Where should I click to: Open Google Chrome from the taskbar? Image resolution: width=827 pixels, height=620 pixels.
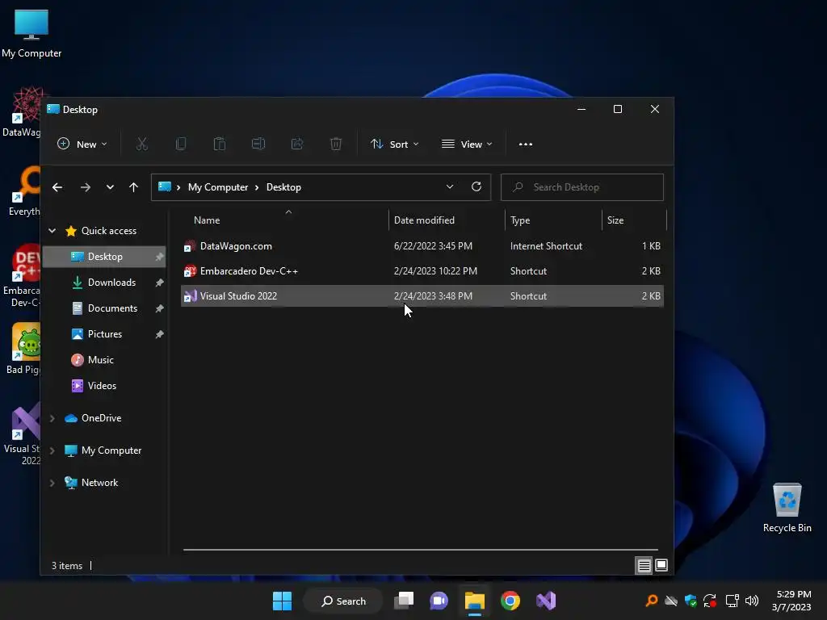point(510,601)
